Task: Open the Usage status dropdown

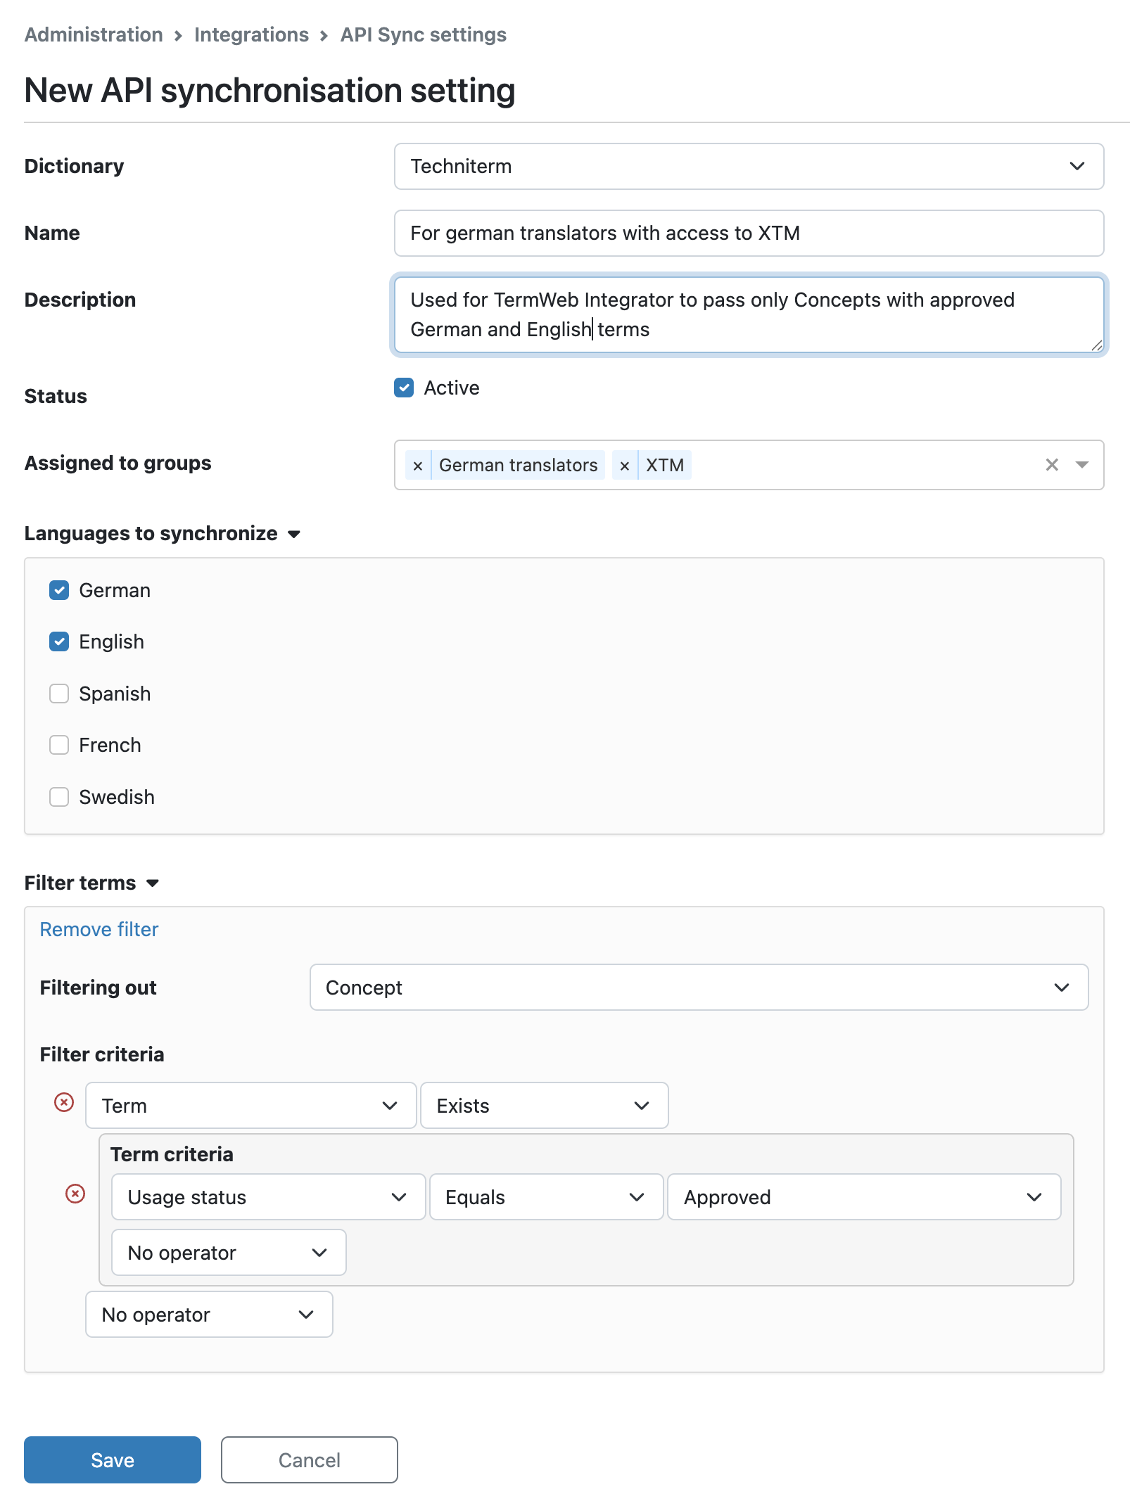Action: [x=268, y=1197]
